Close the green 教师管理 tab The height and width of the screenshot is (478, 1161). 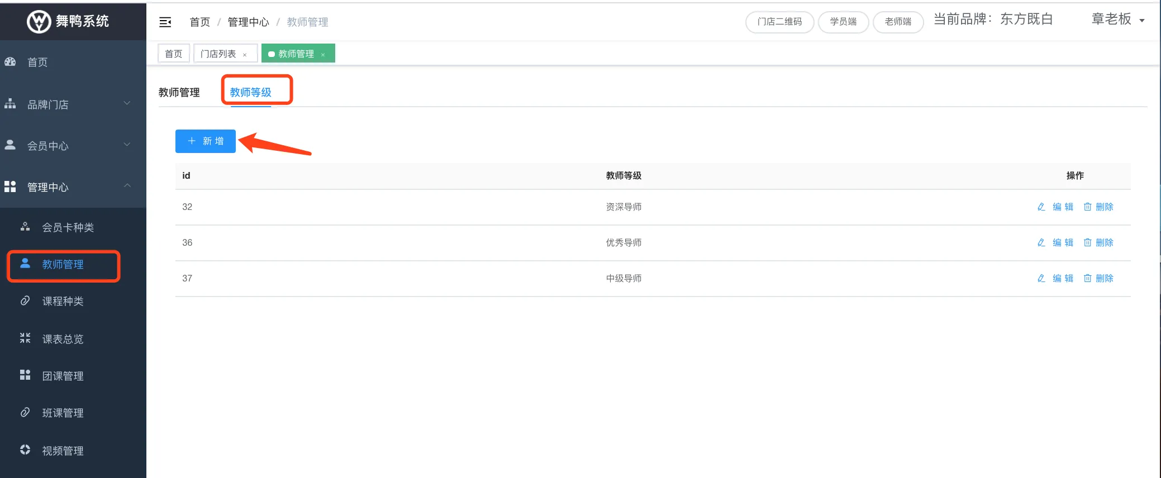pyautogui.click(x=323, y=55)
